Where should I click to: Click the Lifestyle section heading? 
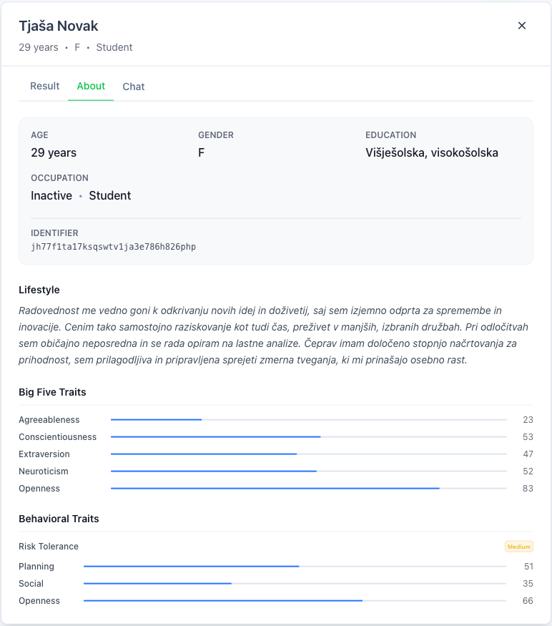37,290
